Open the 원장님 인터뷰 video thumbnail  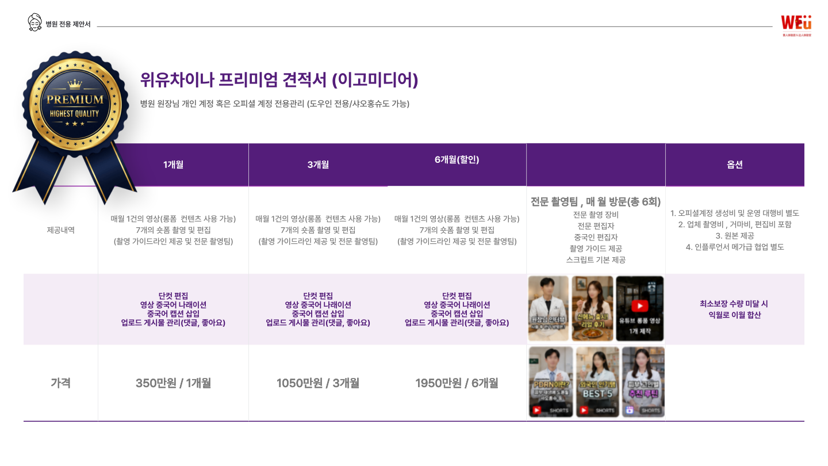549,309
